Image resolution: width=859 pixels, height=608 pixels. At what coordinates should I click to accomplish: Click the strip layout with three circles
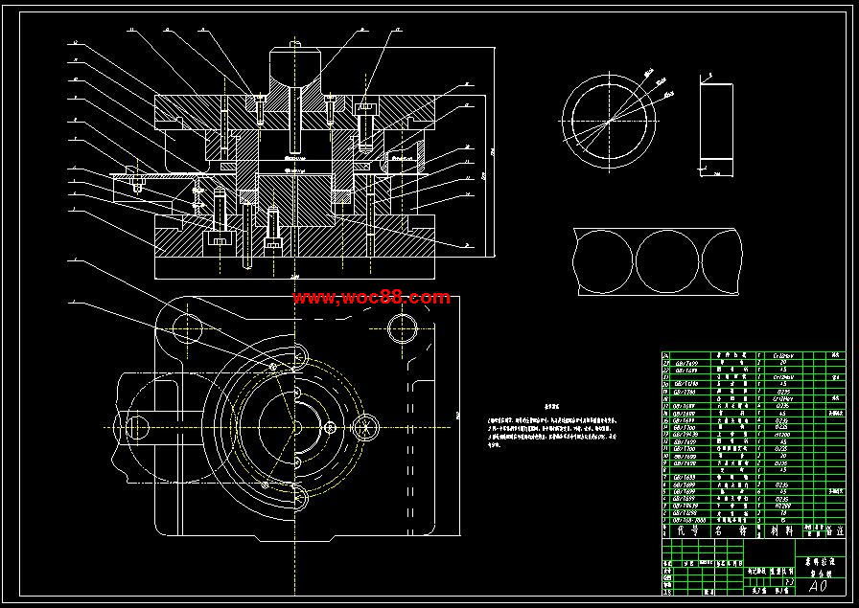[x=660, y=261]
